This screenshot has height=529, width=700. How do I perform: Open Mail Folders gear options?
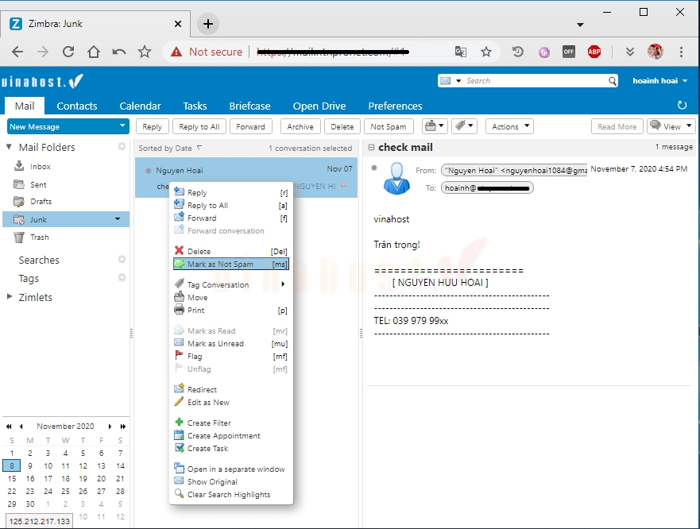pyautogui.click(x=122, y=146)
